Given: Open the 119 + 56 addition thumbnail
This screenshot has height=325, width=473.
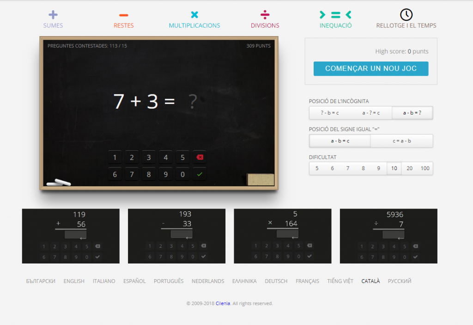Looking at the screenshot, I should [71, 236].
